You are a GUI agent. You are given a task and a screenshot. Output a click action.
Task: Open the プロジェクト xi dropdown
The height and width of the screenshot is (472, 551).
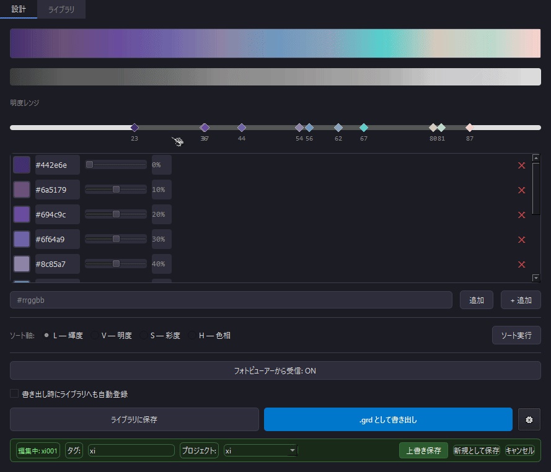260,450
